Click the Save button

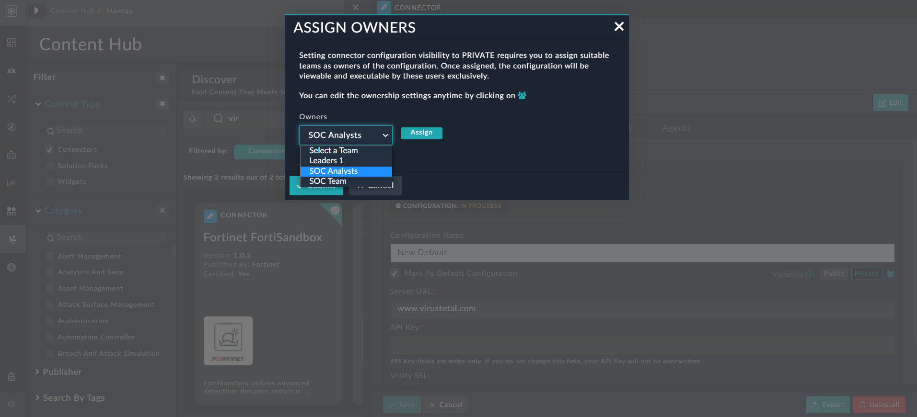pos(402,405)
